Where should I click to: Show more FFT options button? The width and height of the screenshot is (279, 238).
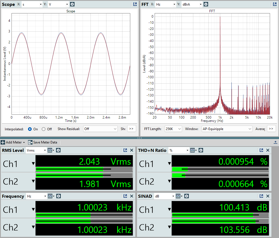pyautogui.click(x=271, y=129)
